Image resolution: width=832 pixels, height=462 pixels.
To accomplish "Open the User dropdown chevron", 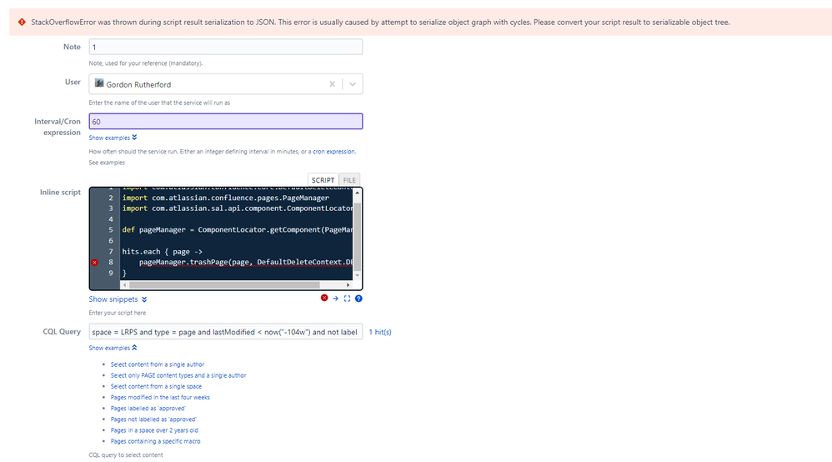I will tap(353, 84).
